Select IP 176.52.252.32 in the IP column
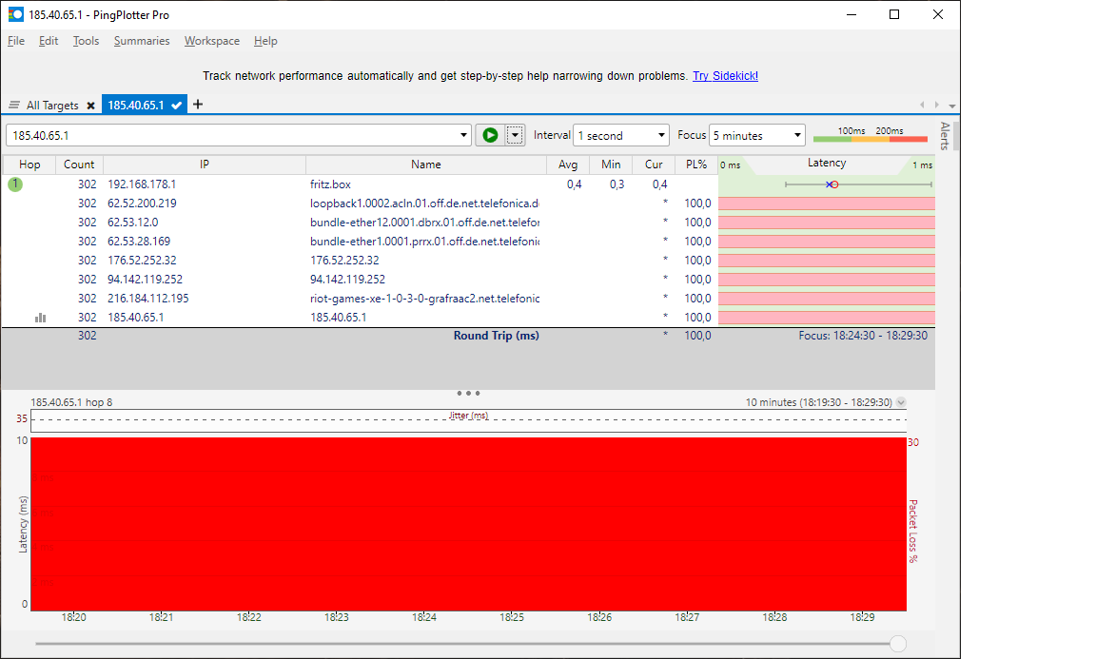 pos(142,260)
